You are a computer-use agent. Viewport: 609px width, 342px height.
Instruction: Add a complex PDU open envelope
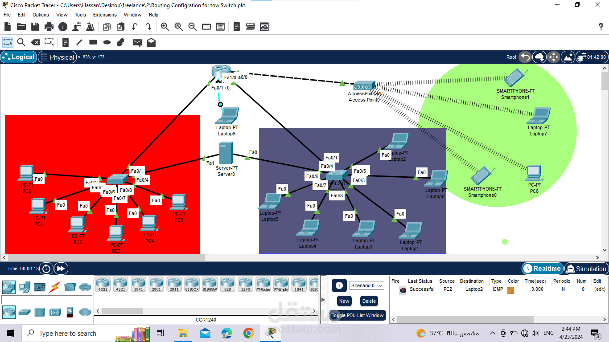coord(151,42)
